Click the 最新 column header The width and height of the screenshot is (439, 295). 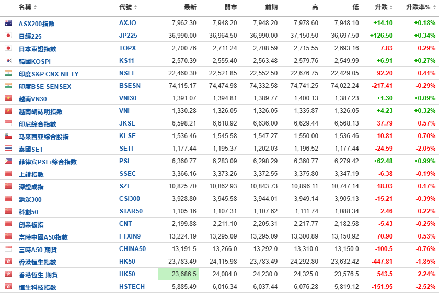(x=190, y=7)
